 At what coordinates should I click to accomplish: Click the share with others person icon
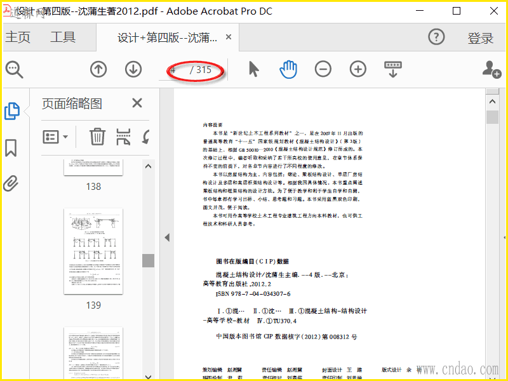tap(491, 69)
